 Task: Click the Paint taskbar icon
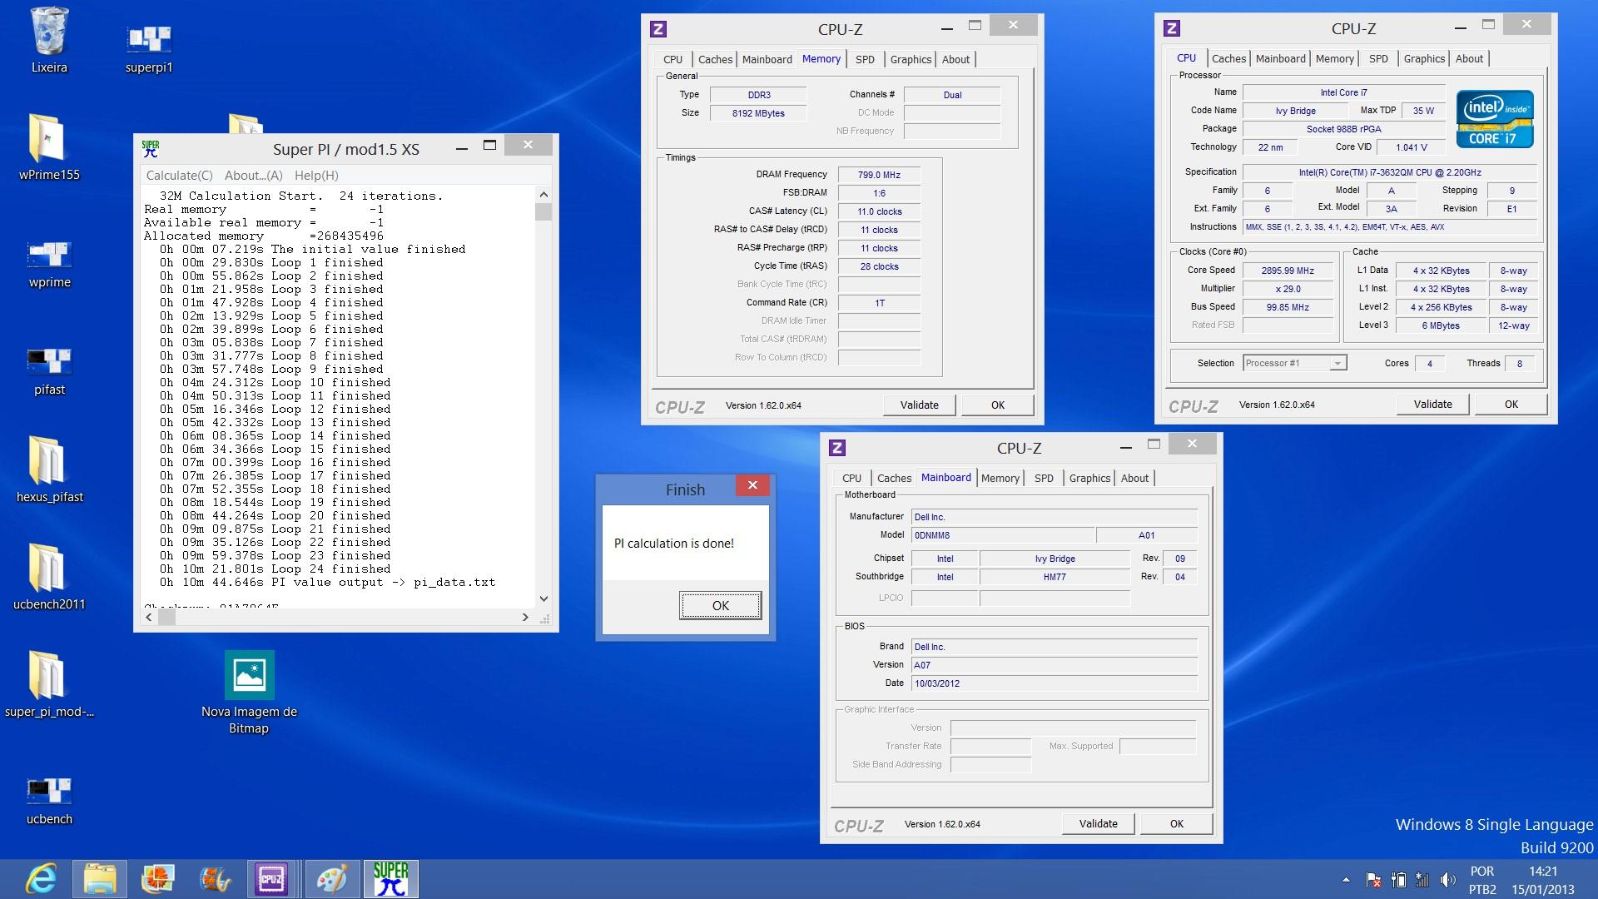click(x=331, y=879)
